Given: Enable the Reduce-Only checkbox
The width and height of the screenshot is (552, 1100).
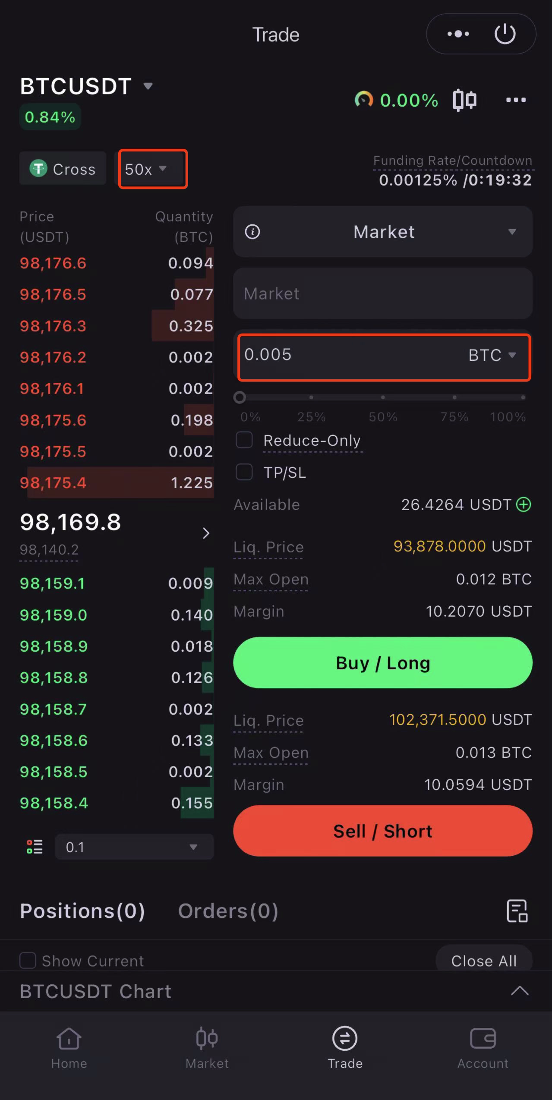Looking at the screenshot, I should click(x=244, y=440).
